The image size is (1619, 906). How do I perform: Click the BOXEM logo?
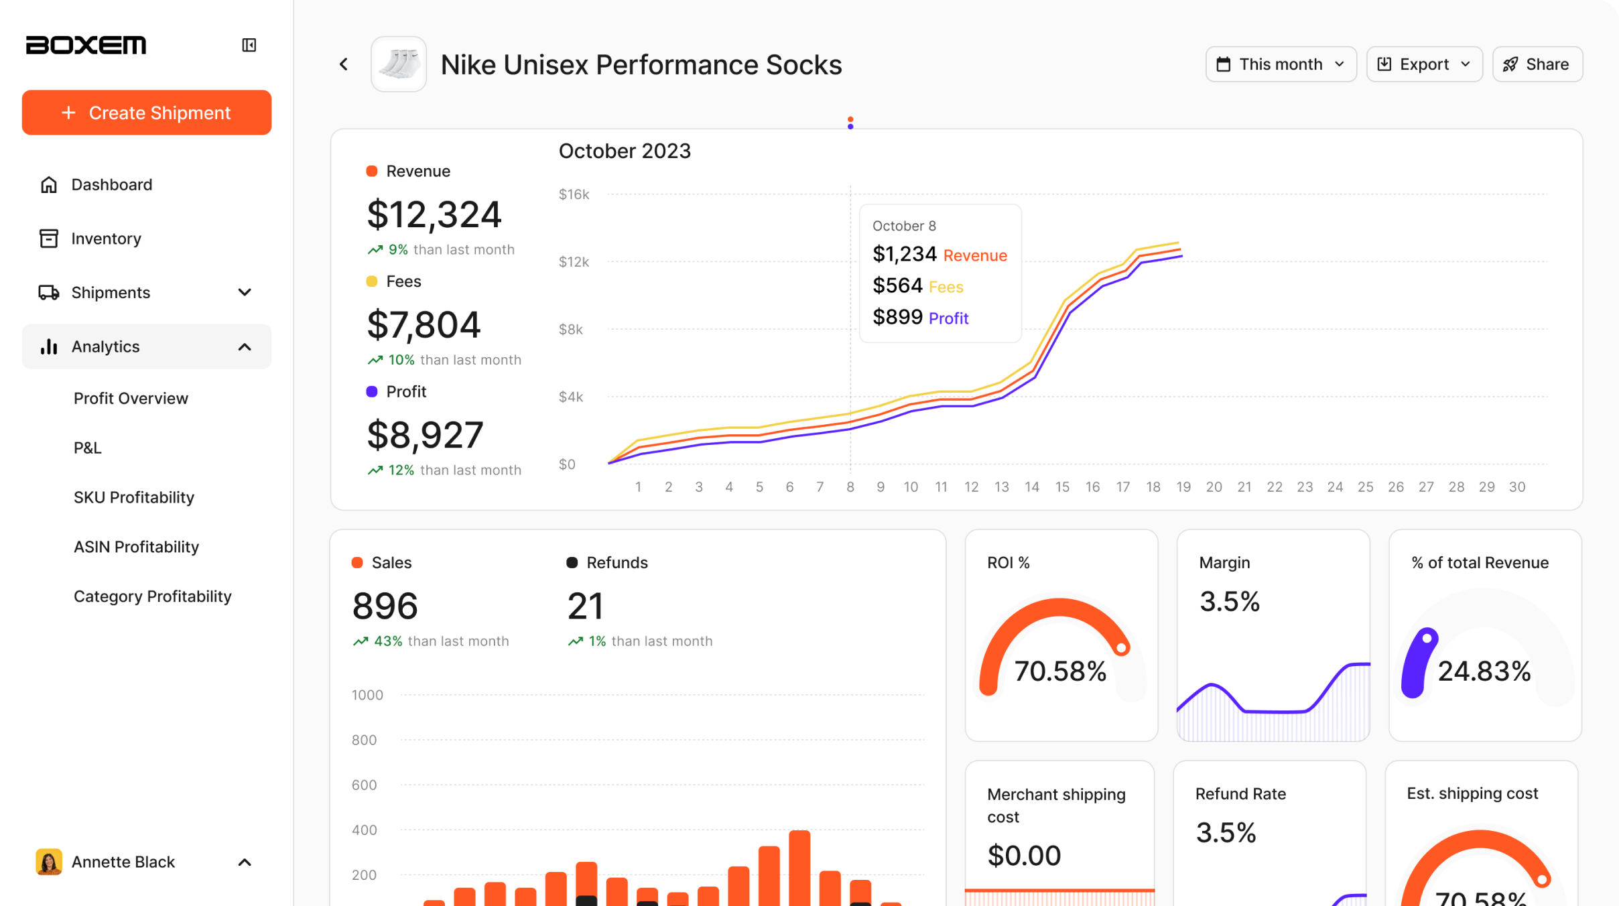tap(86, 45)
